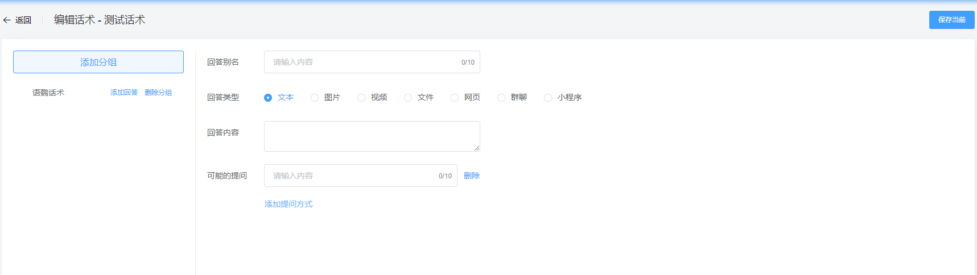
Task: Click the 保存当前 button
Action: click(951, 20)
